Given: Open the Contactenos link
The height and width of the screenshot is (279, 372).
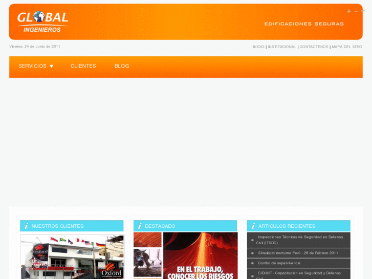Looking at the screenshot, I should (x=314, y=47).
